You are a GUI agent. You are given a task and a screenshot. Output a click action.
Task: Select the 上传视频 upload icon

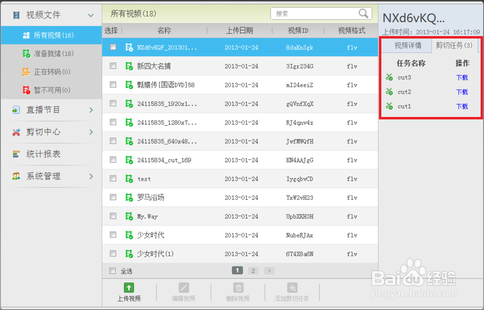[x=128, y=287]
